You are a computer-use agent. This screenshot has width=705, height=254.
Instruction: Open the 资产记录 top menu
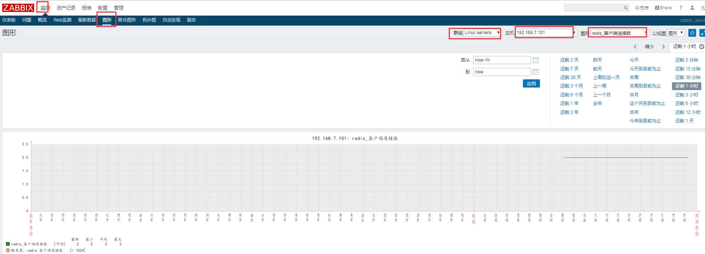(x=66, y=8)
